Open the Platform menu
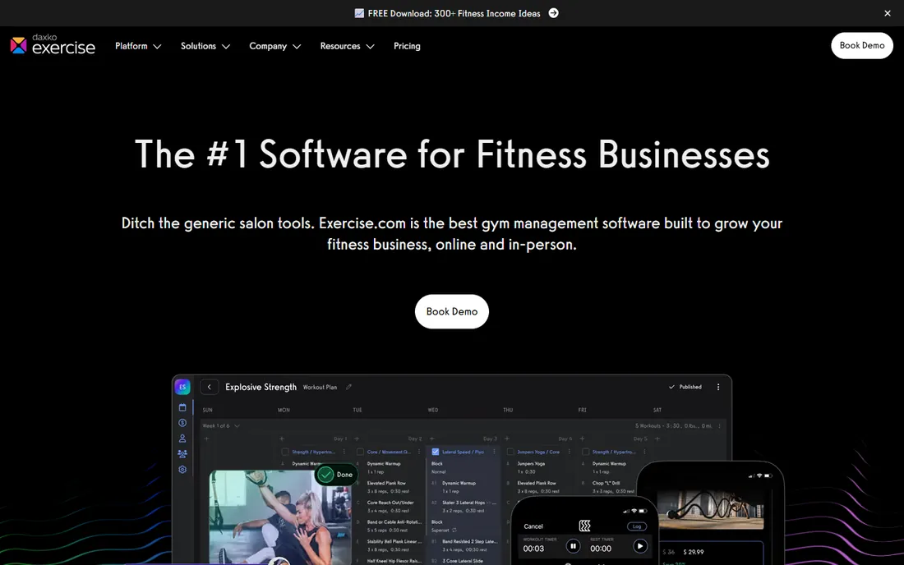 coord(138,46)
